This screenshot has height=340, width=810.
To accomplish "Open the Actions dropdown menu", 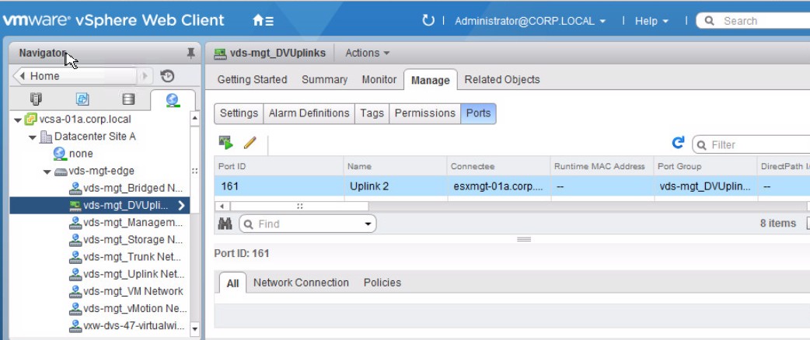I will [367, 53].
